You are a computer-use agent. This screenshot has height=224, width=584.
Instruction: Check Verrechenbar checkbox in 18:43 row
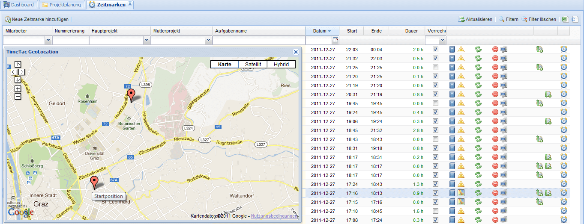click(x=436, y=139)
